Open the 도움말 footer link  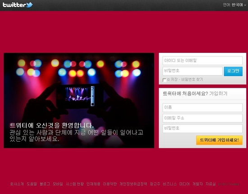pos(32,184)
